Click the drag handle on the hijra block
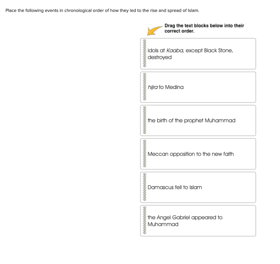 point(144,87)
